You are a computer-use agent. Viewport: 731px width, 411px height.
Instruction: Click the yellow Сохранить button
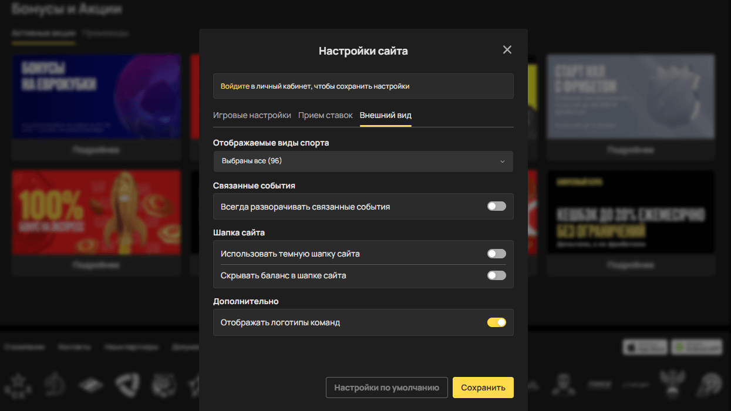click(483, 388)
